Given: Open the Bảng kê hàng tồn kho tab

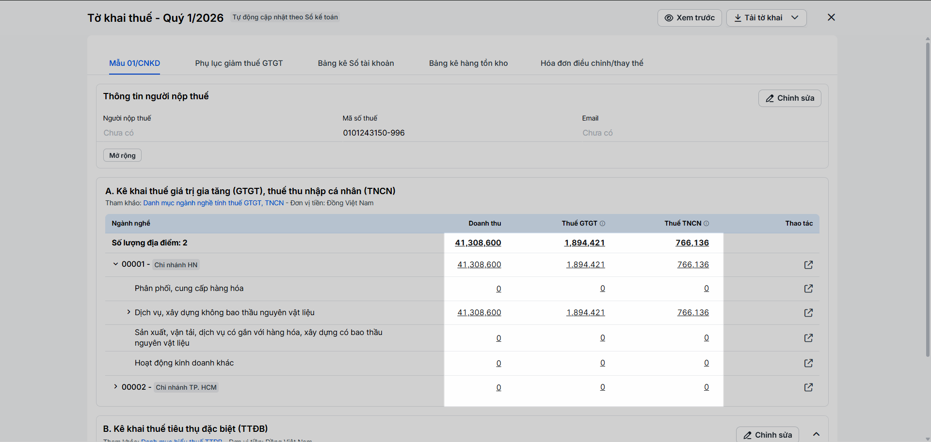Looking at the screenshot, I should click(468, 63).
